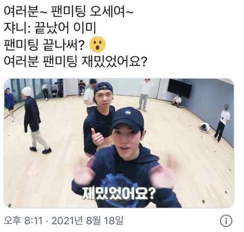The height and width of the screenshot is (232, 244).
Task: Click the person standing in gray pants
Action: (x=144, y=95)
